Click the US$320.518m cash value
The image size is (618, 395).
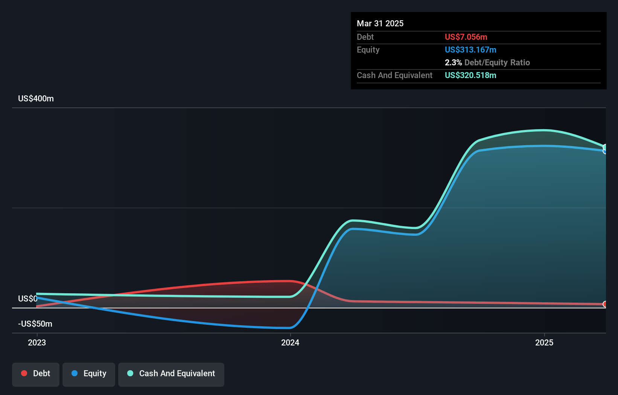coord(470,75)
